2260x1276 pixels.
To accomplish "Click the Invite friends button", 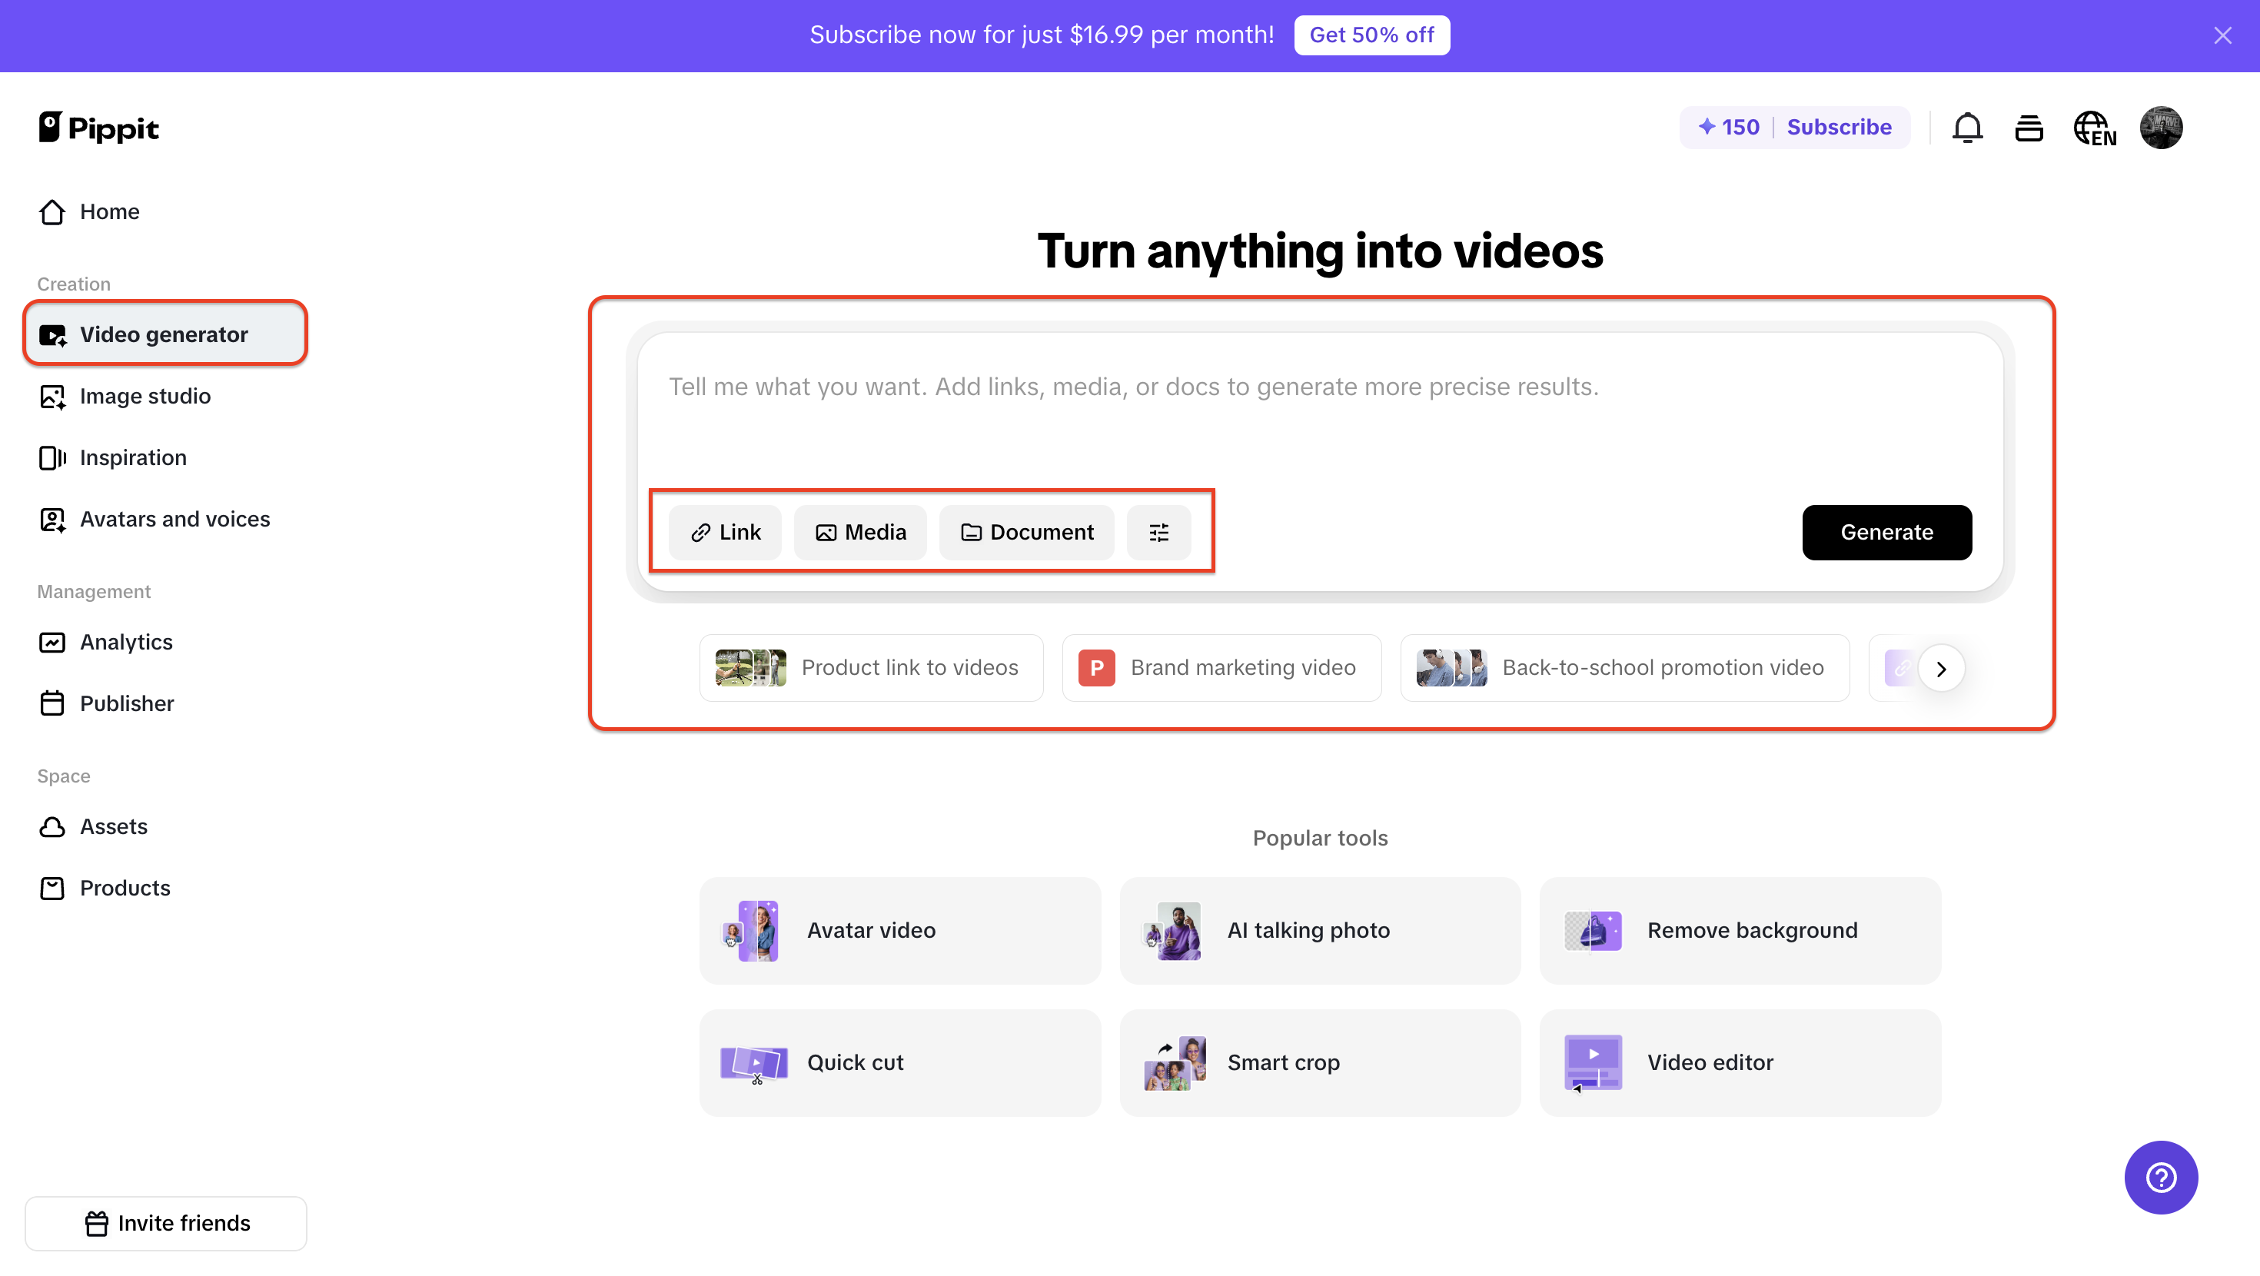I will pos(165,1222).
